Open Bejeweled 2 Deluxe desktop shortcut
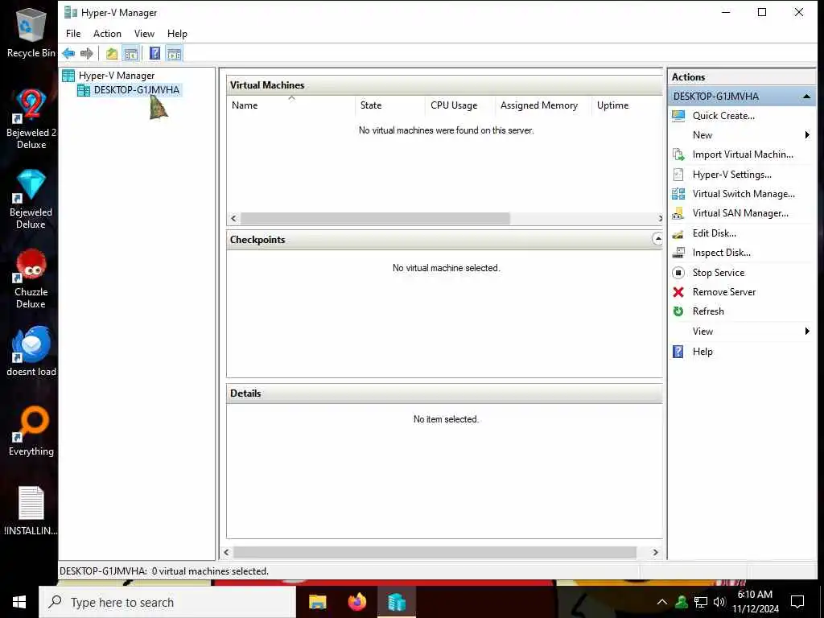This screenshot has width=824, height=618. (x=31, y=119)
